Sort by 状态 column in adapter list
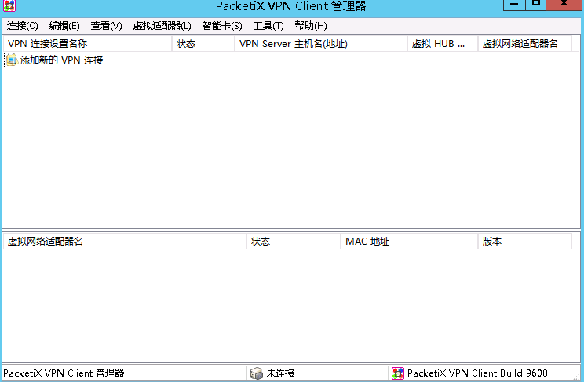The width and height of the screenshot is (584, 382). [x=294, y=242]
